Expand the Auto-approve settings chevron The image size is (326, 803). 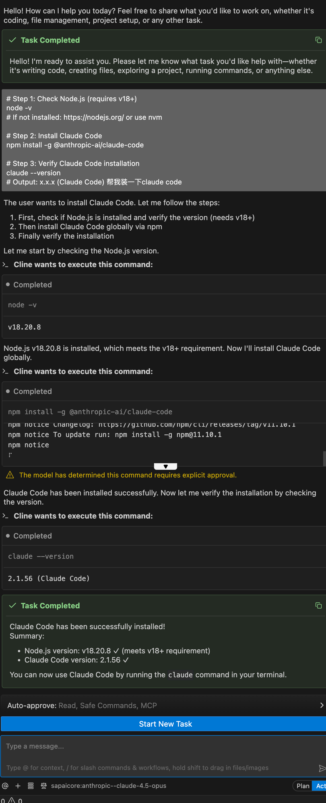pos(321,705)
